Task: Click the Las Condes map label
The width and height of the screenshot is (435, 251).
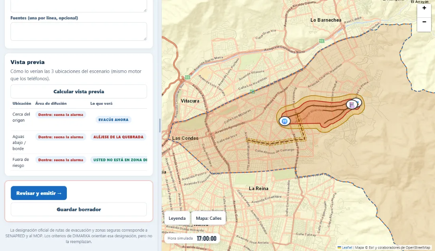Action: pos(185,138)
